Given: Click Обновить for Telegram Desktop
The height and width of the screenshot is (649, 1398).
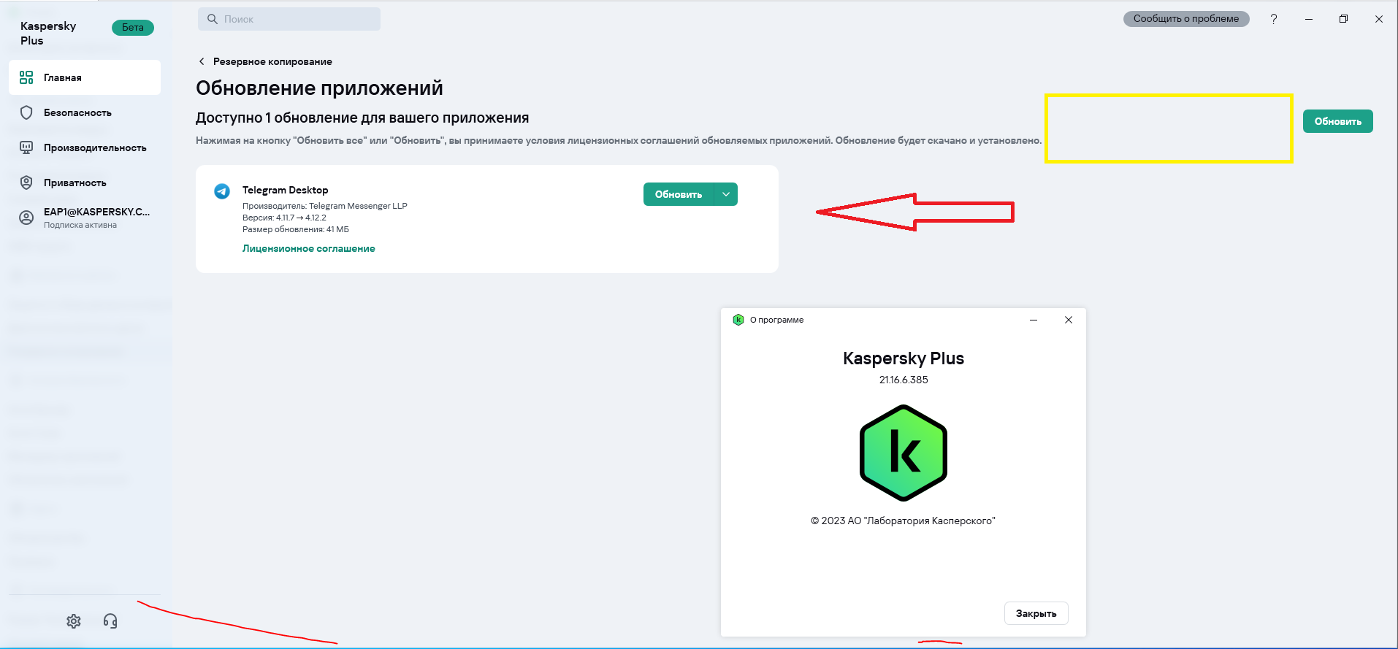Looking at the screenshot, I should 679,194.
